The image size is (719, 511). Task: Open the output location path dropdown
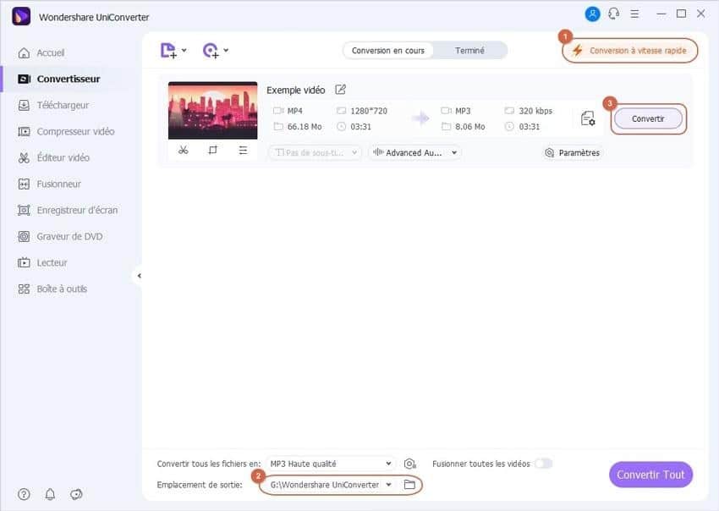point(331,485)
